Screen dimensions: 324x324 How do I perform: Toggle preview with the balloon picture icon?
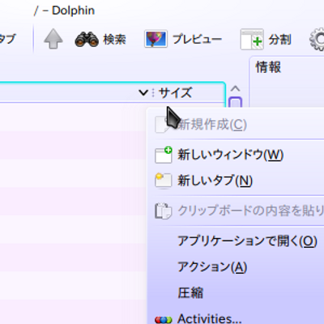point(156,39)
